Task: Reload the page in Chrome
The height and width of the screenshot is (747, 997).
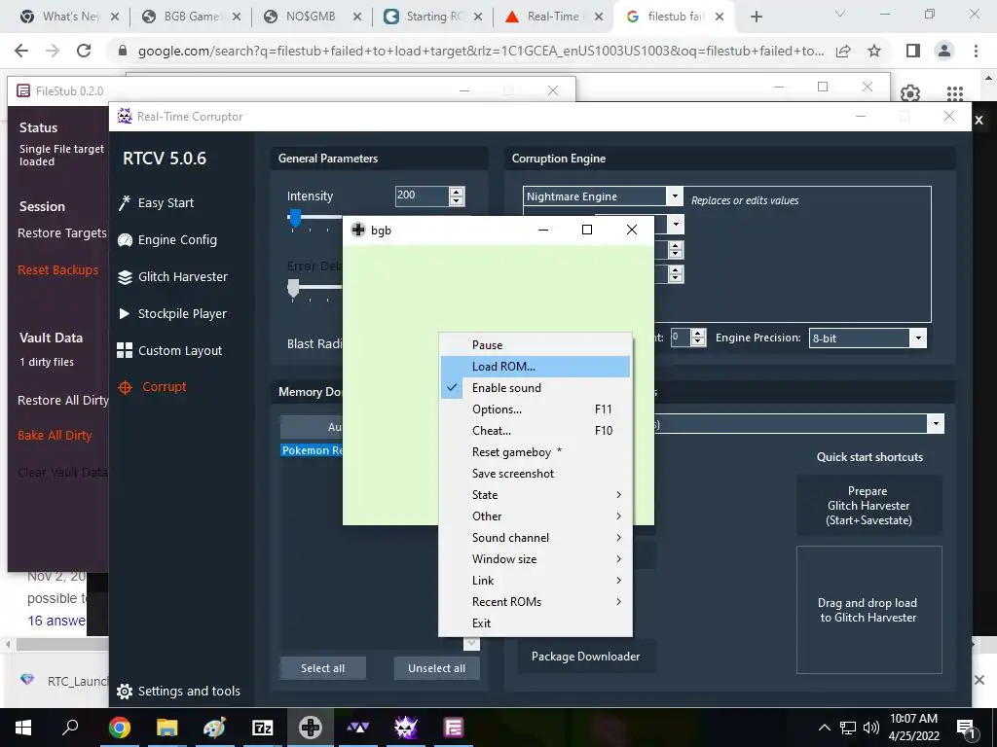Action: [x=84, y=51]
